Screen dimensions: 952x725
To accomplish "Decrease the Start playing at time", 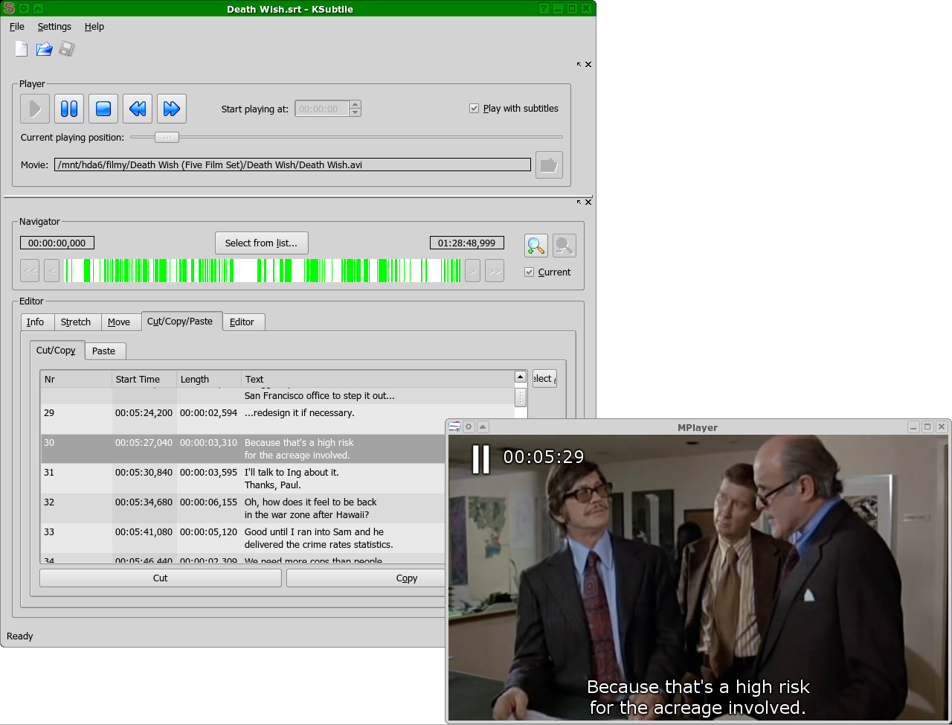I will (x=356, y=112).
